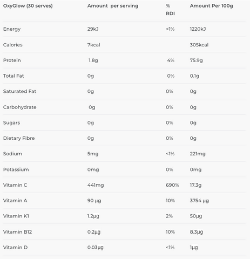
Task: Select the 0.03µg Vitamin D value
Action: pyautogui.click(x=96, y=248)
